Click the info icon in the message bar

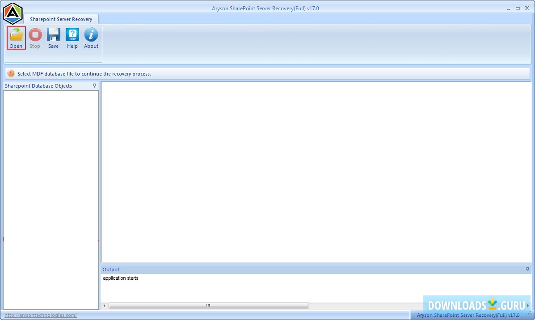tap(10, 73)
